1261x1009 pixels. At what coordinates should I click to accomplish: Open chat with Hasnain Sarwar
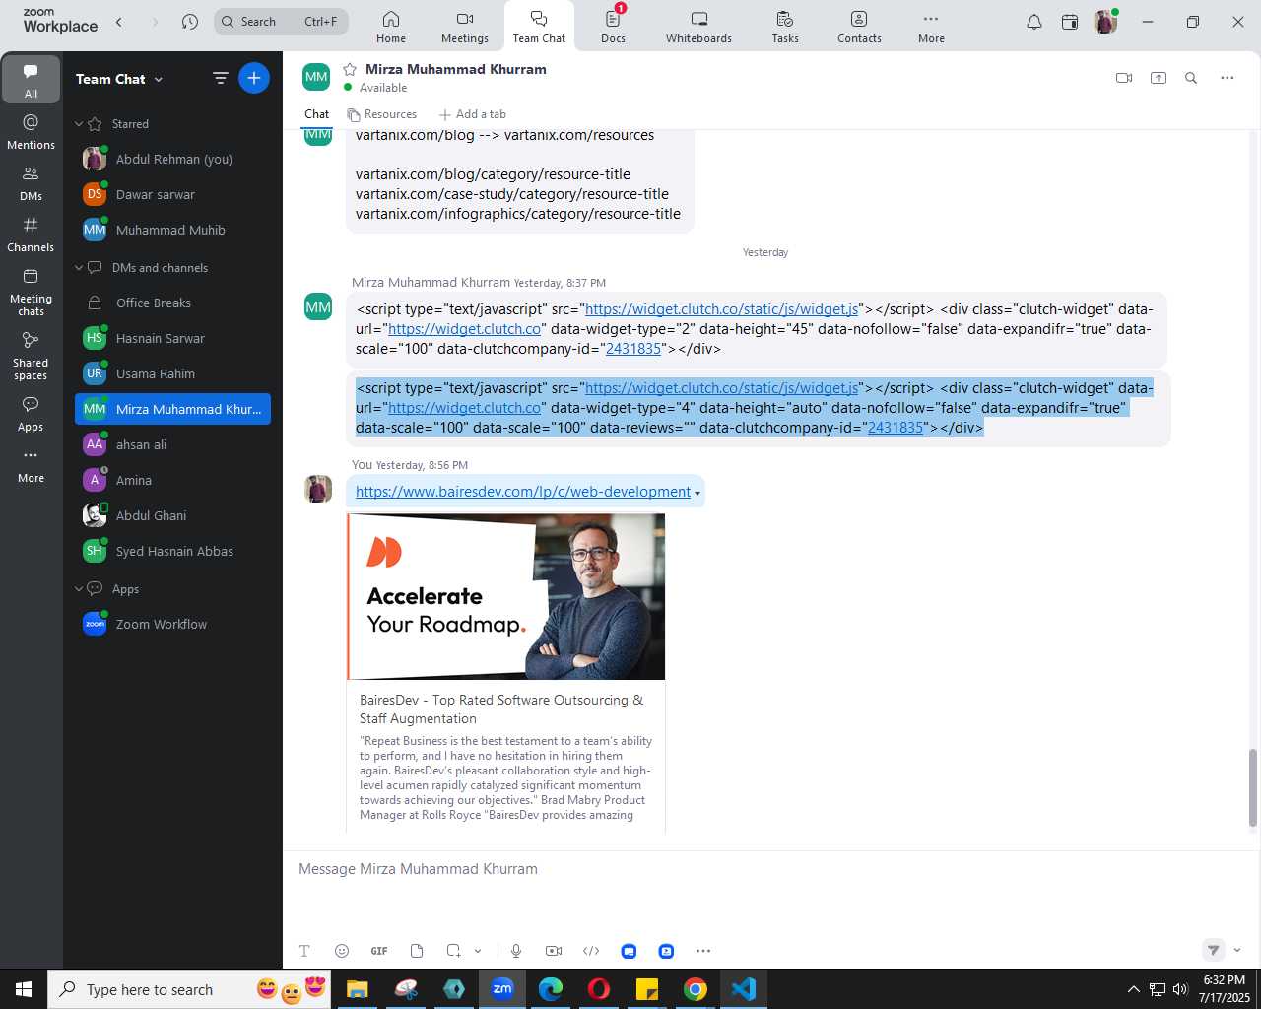click(172, 338)
